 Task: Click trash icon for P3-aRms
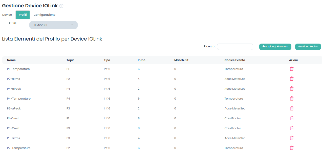pos(291,138)
